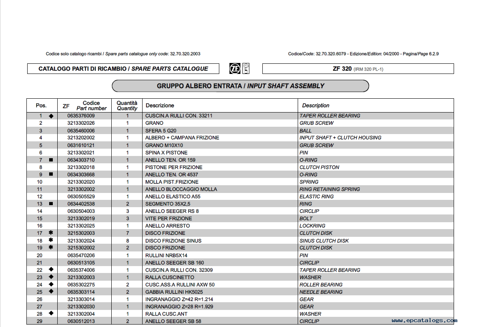Click 'ROLLER BEARING' in row 24

321,285
